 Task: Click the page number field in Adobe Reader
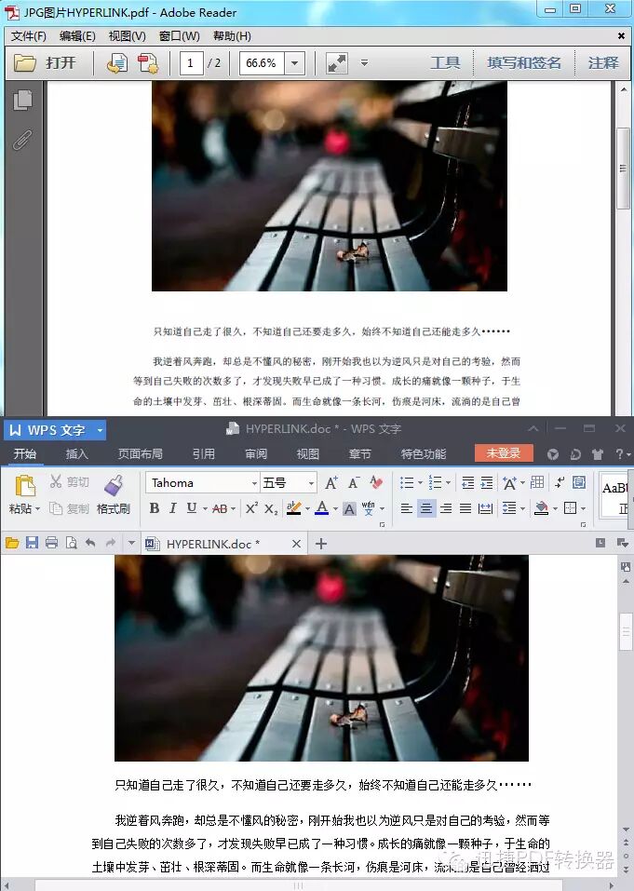pos(190,62)
